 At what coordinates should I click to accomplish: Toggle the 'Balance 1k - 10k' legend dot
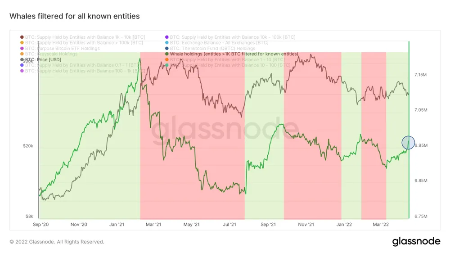(x=22, y=37)
